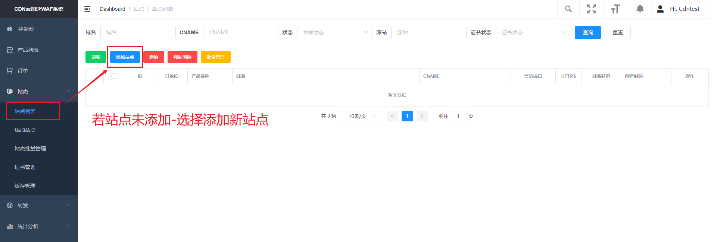714x242 pixels.
Task: Open the 站点状态 status dropdown
Action: pos(334,32)
